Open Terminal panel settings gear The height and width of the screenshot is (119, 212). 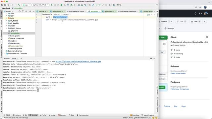click(151, 58)
